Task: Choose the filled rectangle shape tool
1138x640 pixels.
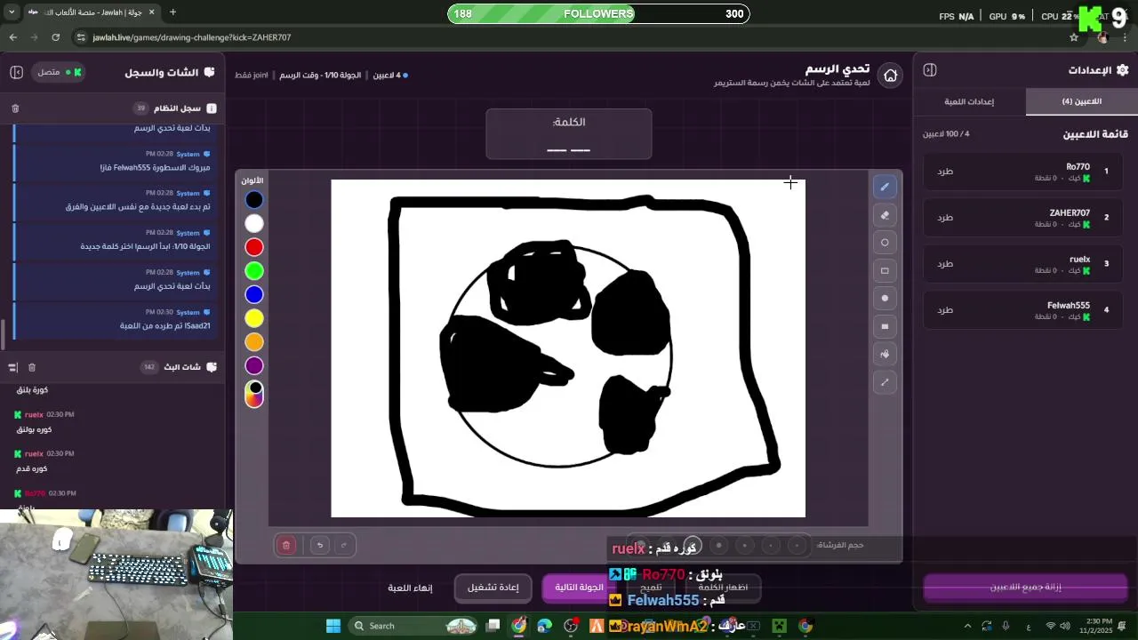Action: pos(885,326)
